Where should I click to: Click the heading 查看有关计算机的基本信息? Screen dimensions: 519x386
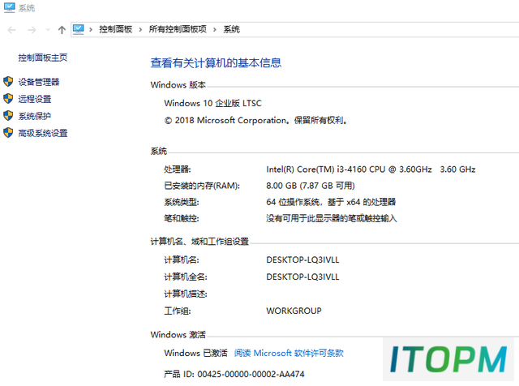(x=216, y=63)
